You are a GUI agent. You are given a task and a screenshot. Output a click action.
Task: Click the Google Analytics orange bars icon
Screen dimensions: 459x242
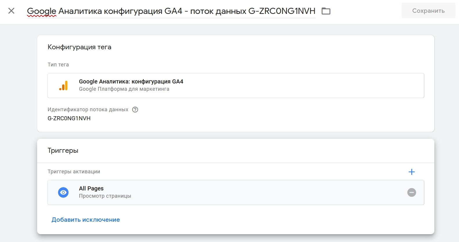click(x=63, y=86)
